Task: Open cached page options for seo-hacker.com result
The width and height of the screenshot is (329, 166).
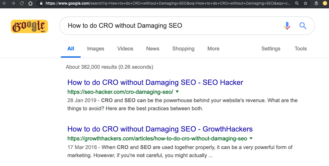Action: point(177,92)
